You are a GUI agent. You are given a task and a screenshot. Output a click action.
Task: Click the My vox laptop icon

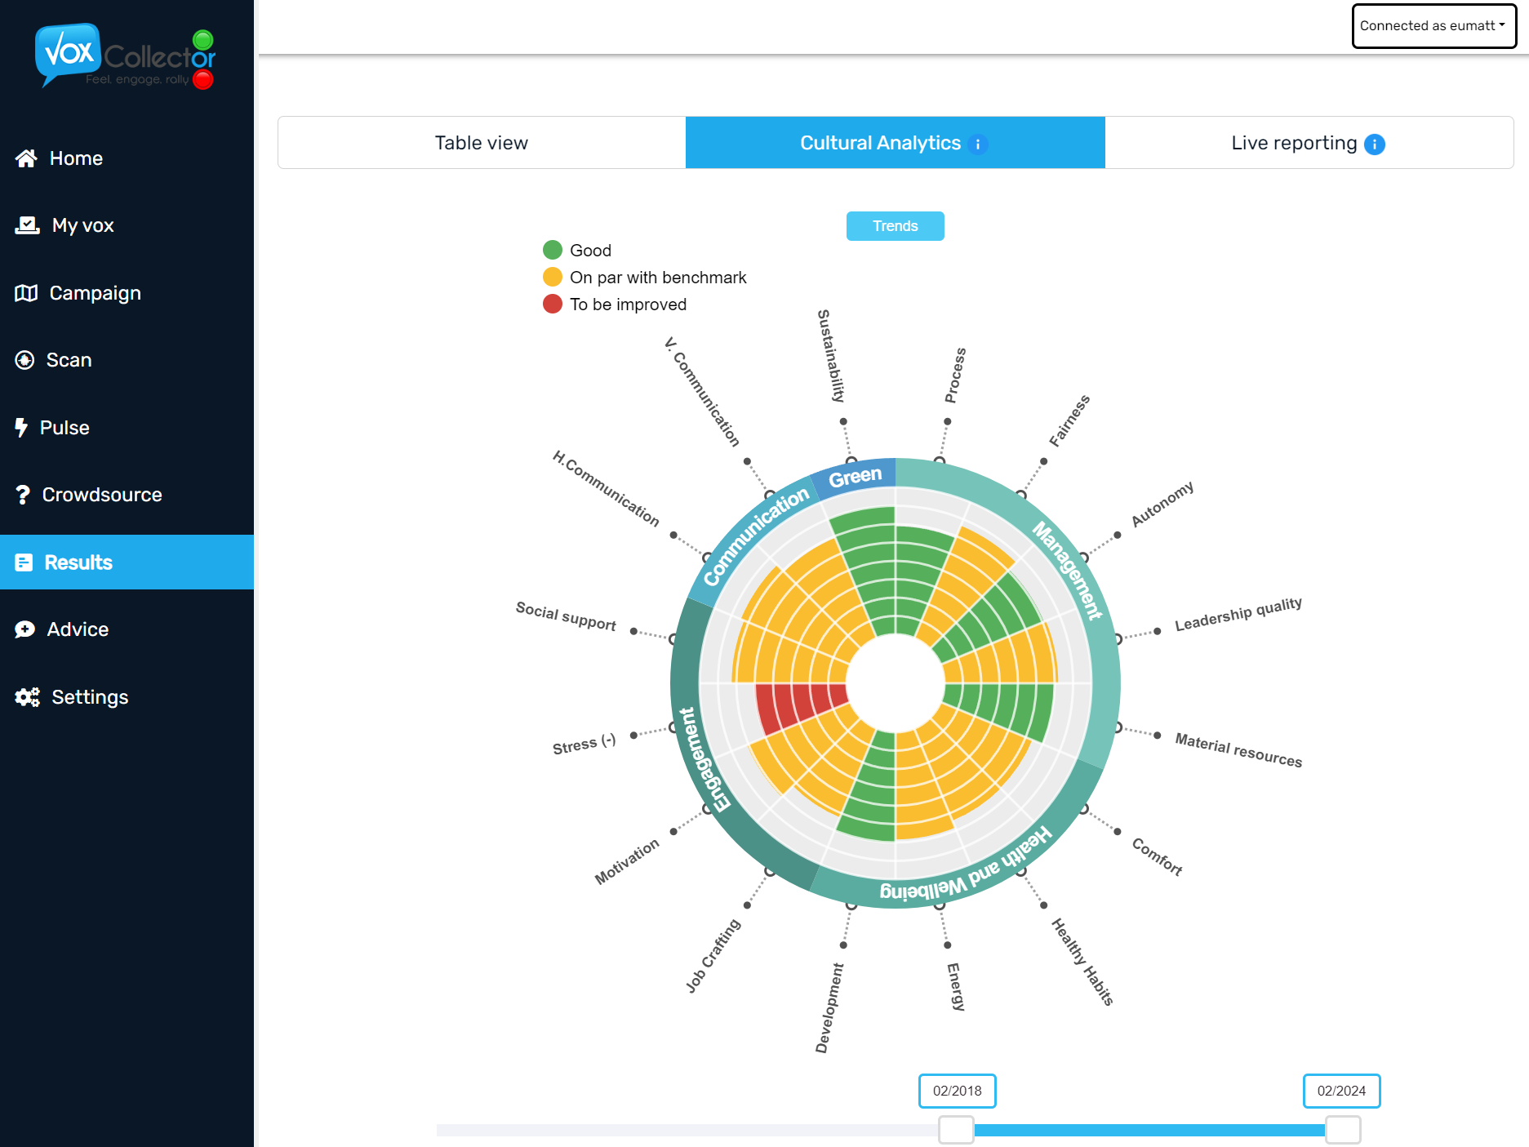tap(27, 225)
